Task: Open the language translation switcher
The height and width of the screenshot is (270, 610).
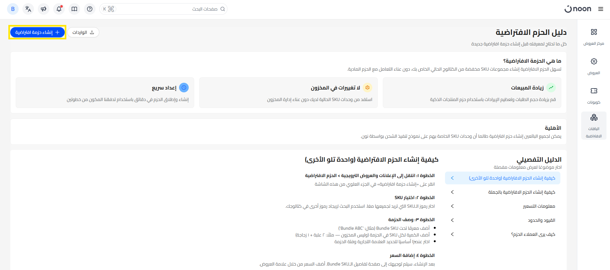Action: (28, 9)
